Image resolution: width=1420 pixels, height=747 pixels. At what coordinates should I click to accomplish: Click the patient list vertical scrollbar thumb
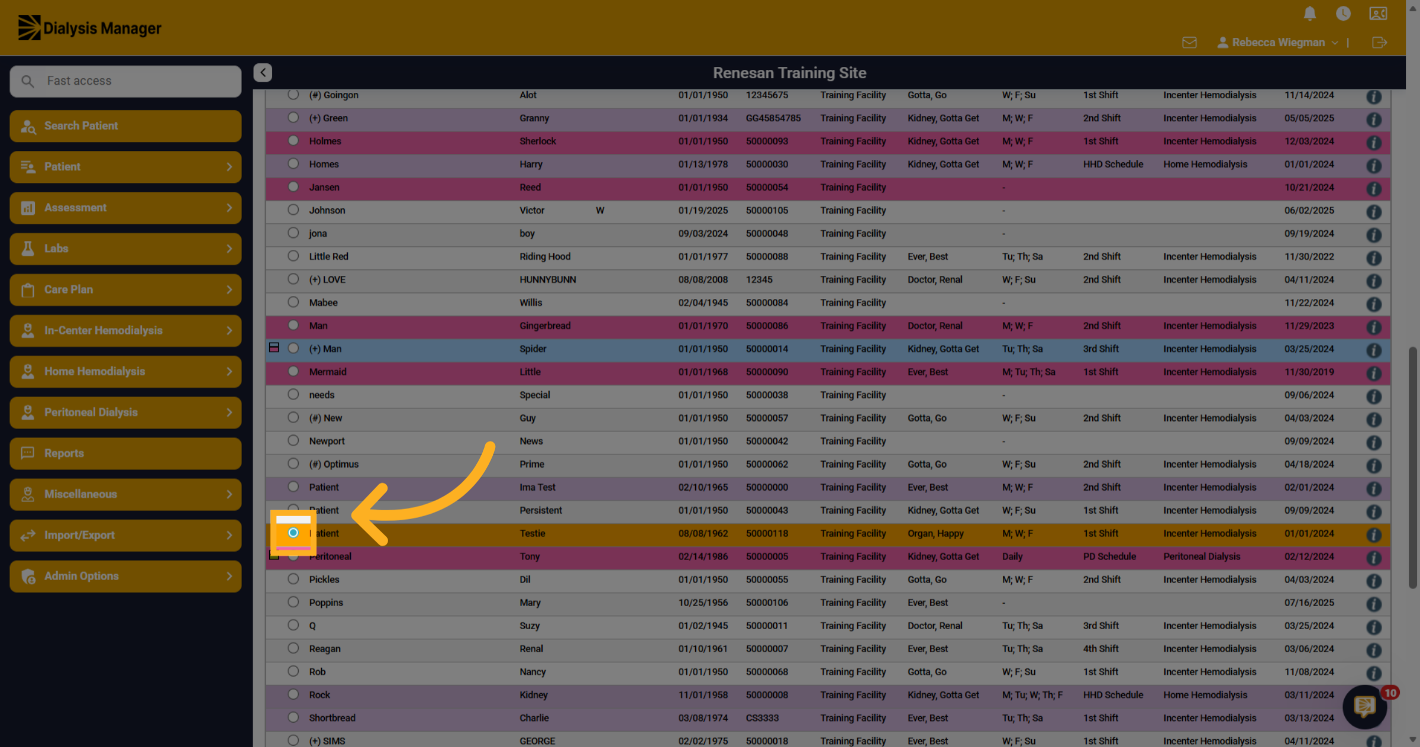[1412, 468]
